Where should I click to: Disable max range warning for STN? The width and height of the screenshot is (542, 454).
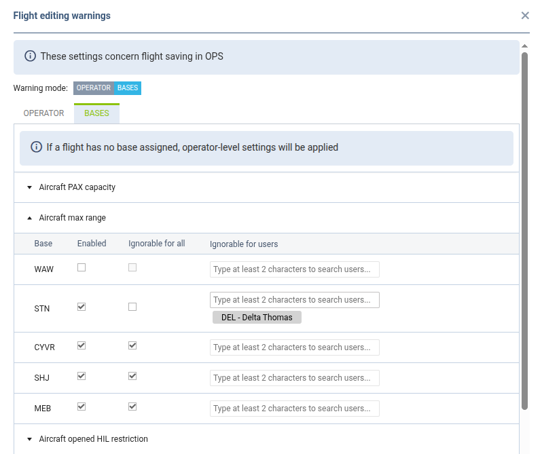click(x=82, y=307)
